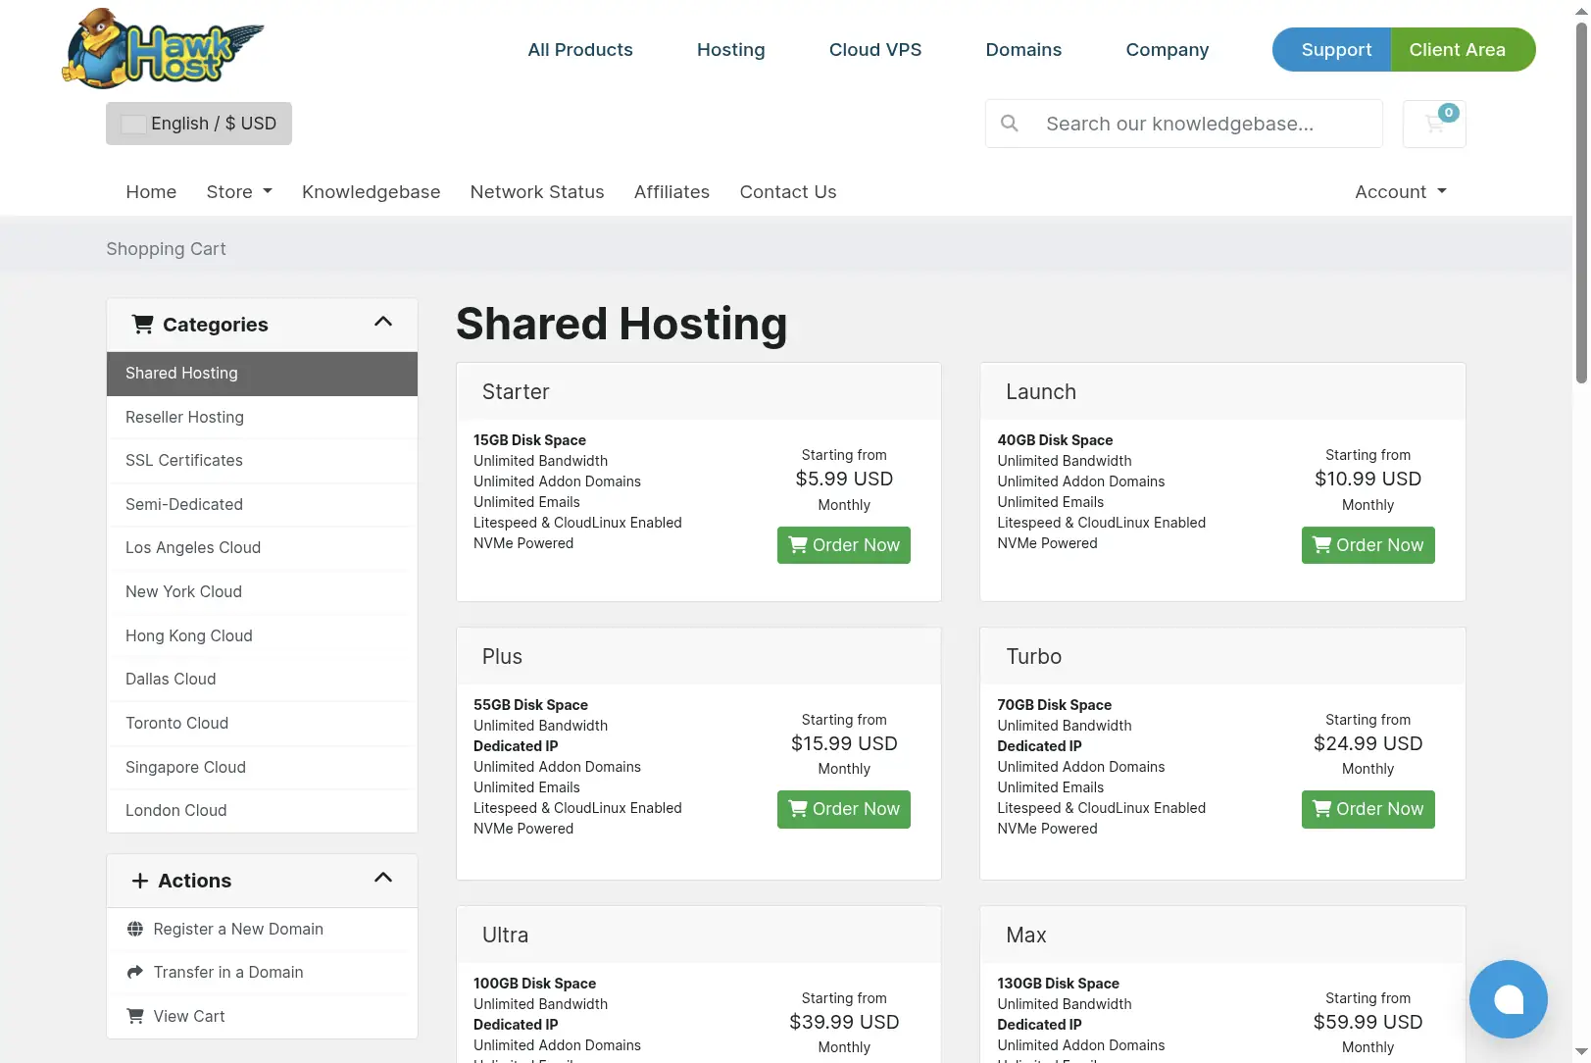Select Toronto Cloud category
Image resolution: width=1591 pixels, height=1063 pixels.
[262, 723]
